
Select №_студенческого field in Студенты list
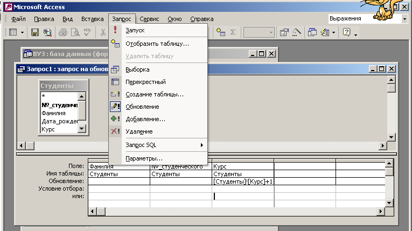59,105
